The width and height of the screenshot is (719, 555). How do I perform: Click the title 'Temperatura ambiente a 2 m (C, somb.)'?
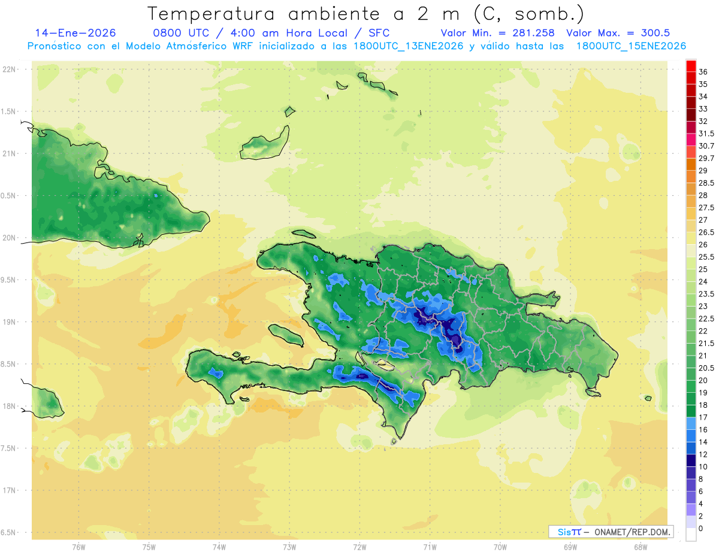[365, 13]
